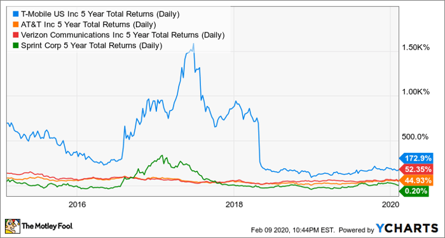Click the 2016 x-axis label
The height and width of the screenshot is (238, 445).
pos(77,205)
